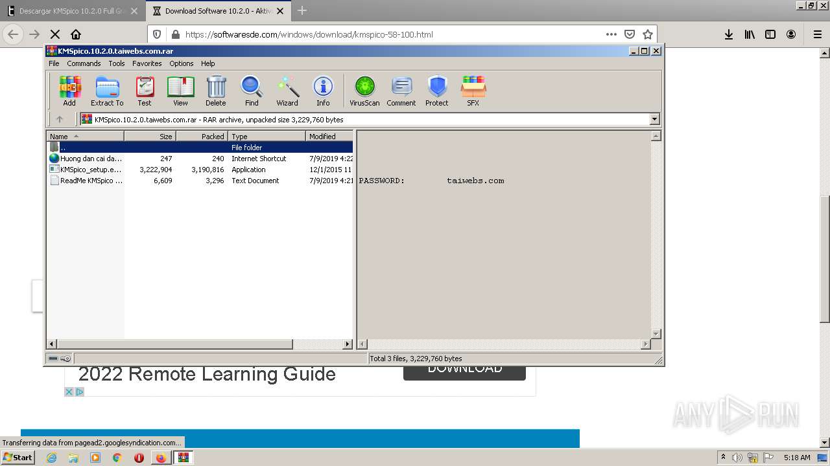Sort file list by Modified column
The width and height of the screenshot is (830, 466).
pos(329,136)
